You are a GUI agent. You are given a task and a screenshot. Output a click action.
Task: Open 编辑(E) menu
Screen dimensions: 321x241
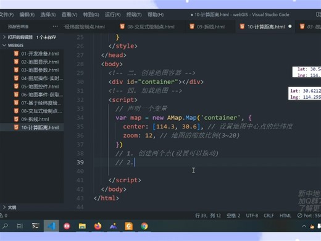[x=27, y=15]
